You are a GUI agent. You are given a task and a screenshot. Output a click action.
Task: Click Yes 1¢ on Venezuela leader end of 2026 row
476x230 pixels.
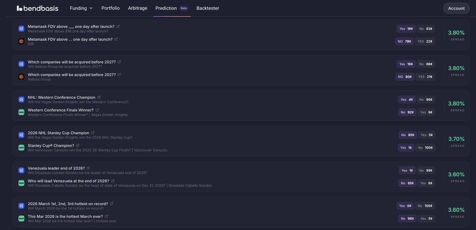407,170
